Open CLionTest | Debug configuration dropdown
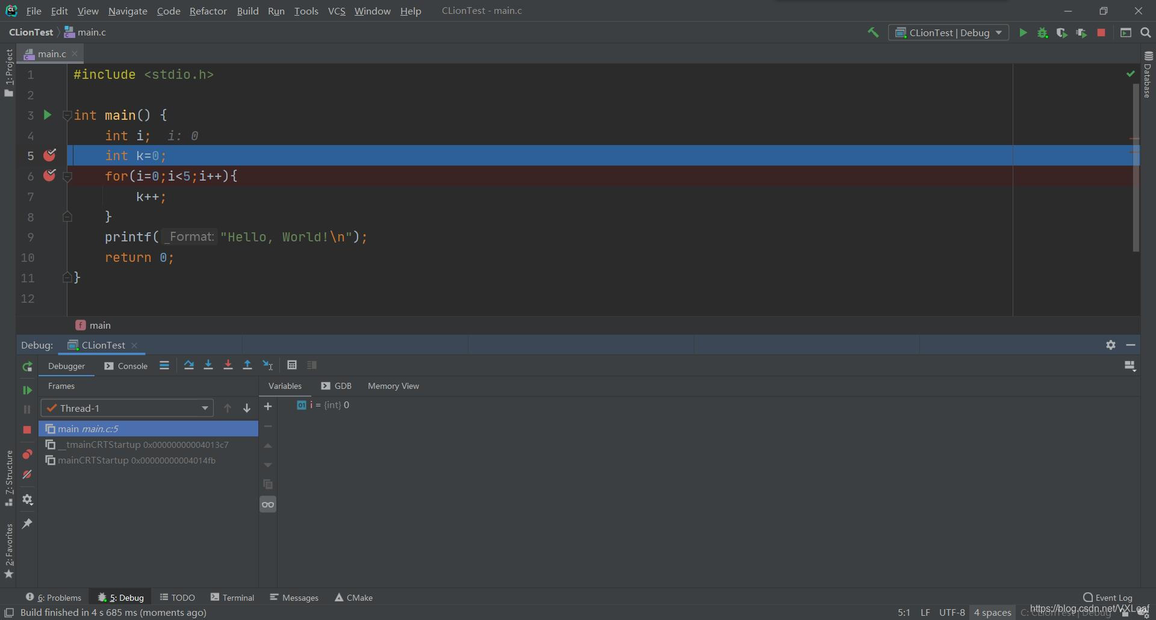This screenshot has height=620, width=1156. click(x=948, y=33)
